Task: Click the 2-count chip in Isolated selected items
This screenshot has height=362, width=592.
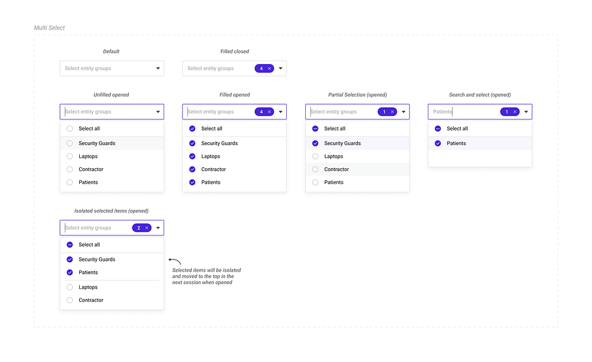Action: pos(139,228)
